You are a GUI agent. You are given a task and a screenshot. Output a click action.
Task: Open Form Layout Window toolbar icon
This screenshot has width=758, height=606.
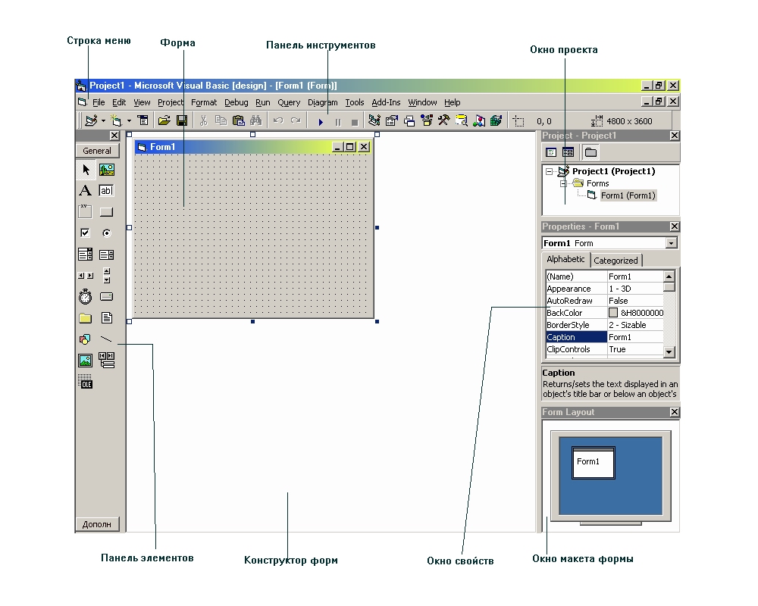[409, 120]
